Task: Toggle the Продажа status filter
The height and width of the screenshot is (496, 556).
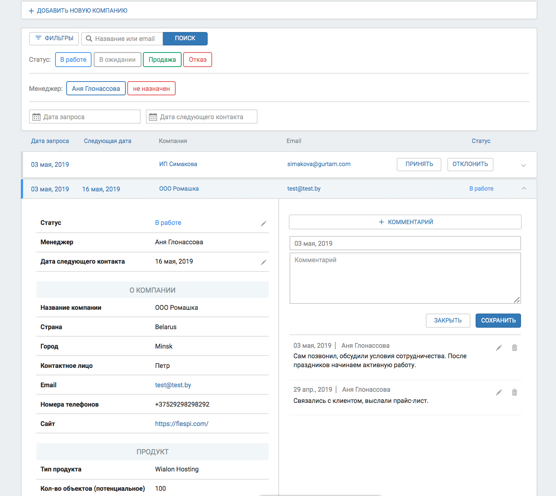Action: [x=162, y=60]
